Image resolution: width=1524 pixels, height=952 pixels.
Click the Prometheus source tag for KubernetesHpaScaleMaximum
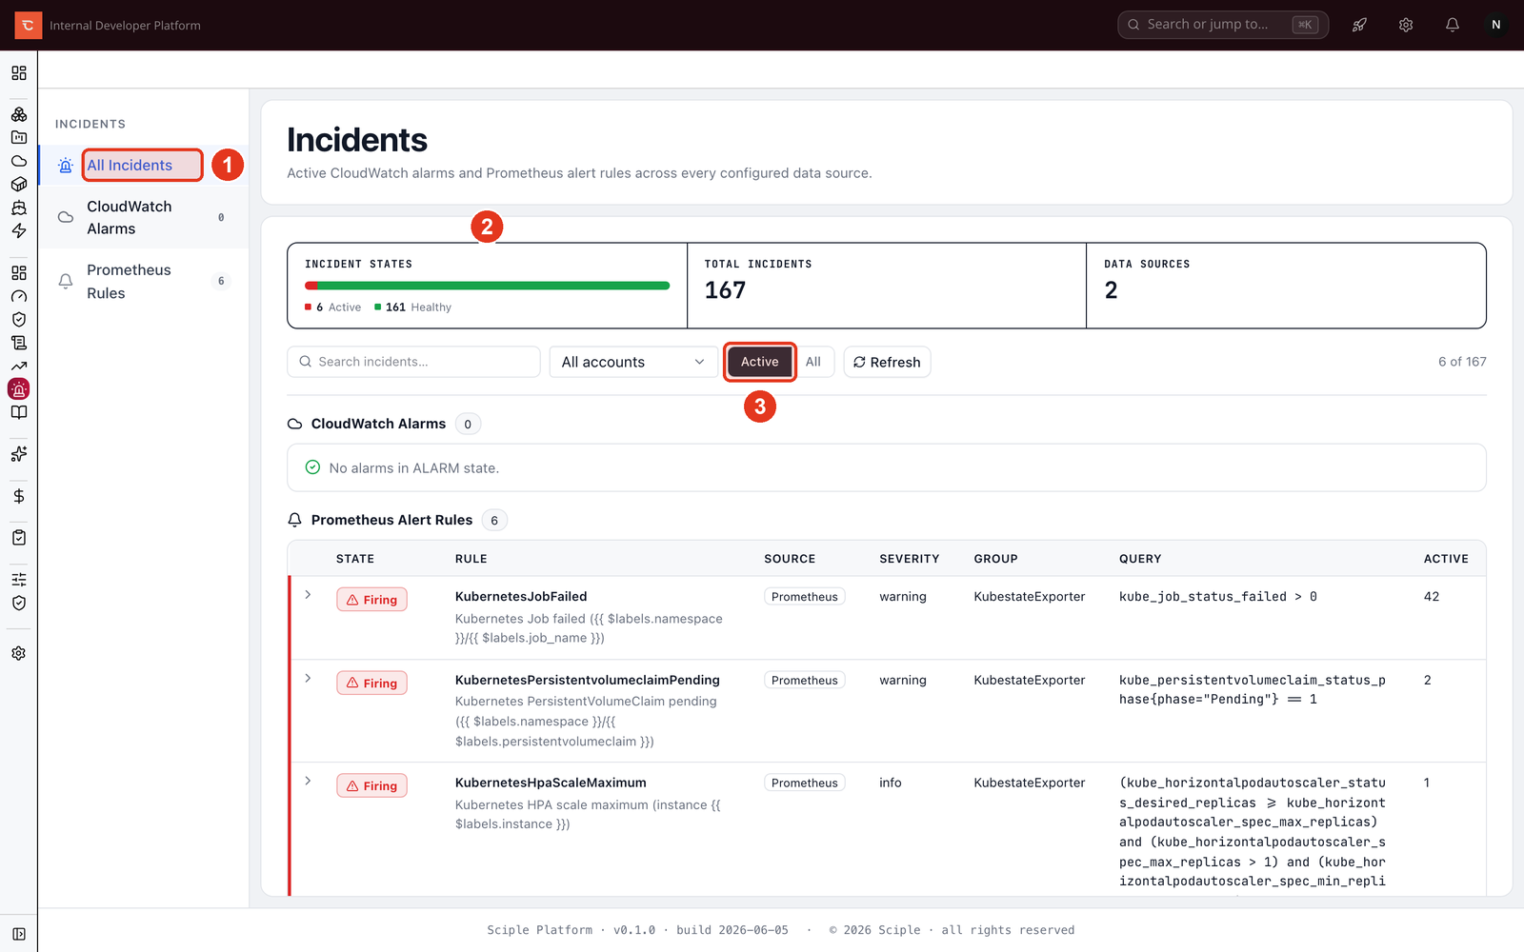[x=805, y=783]
